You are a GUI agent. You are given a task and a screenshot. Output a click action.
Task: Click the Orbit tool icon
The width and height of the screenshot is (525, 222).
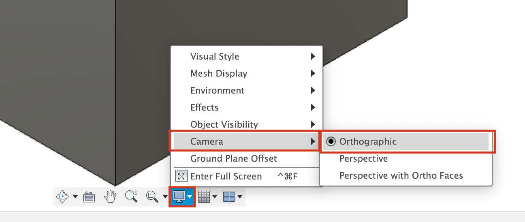[x=63, y=197]
